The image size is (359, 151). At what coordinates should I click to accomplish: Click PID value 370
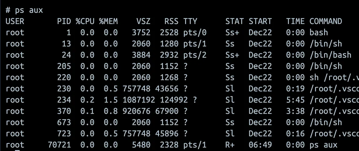(x=64, y=111)
